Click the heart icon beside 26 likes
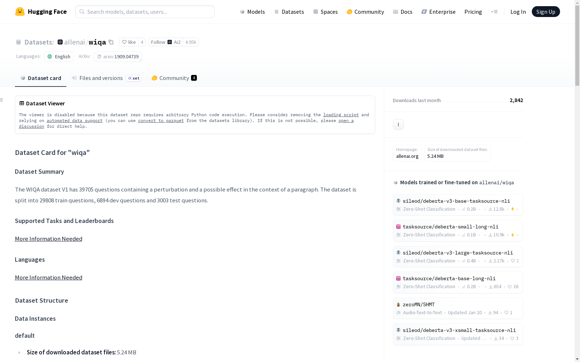This screenshot has width=580, height=362. tap(510, 286)
